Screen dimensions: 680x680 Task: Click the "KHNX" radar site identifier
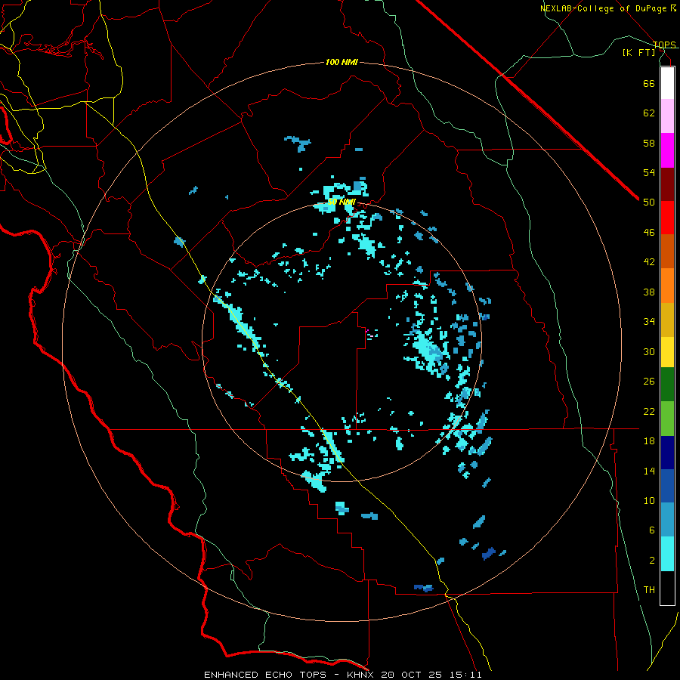(362, 675)
